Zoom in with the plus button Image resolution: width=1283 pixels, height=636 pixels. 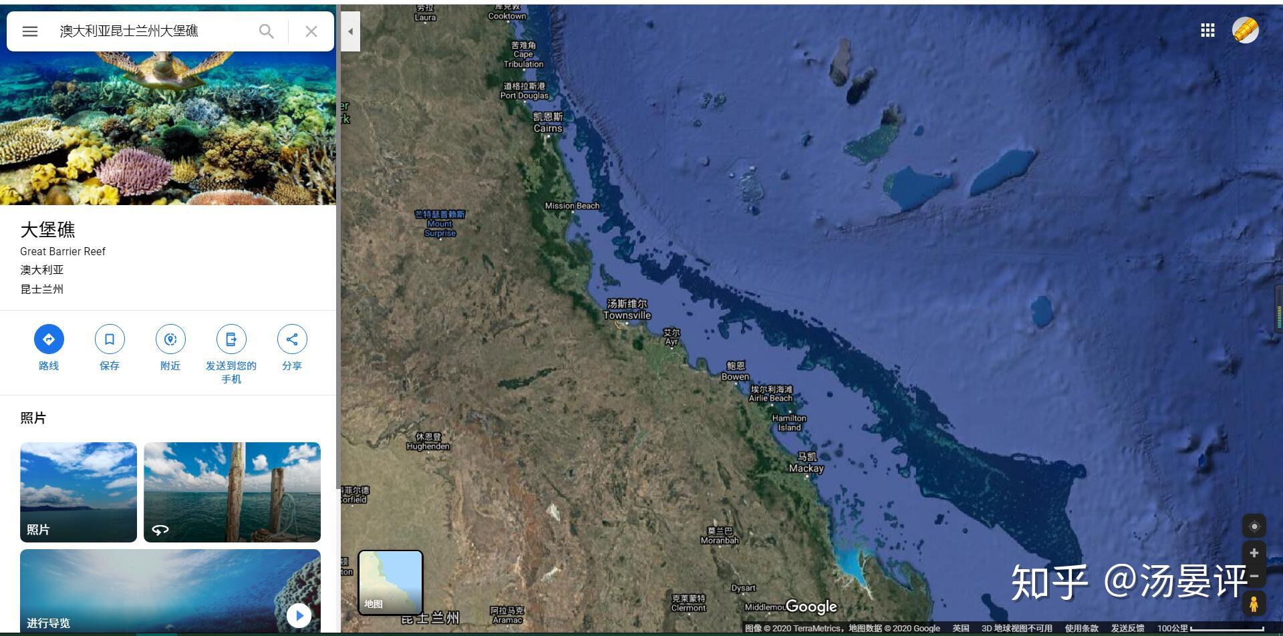pos(1254,553)
